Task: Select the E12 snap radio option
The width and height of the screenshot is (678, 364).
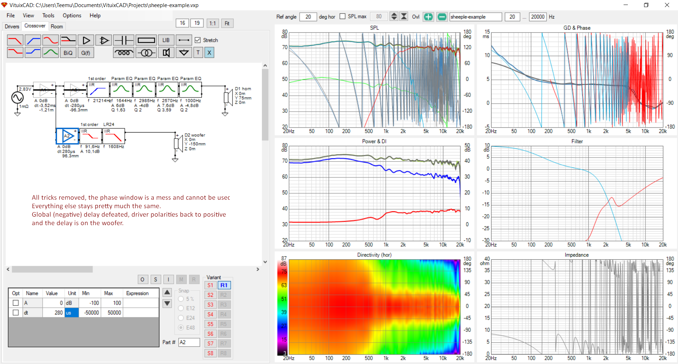Action: (x=181, y=308)
